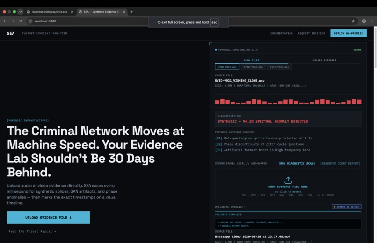This screenshot has width=377, height=243.
Task: Click the Forensic Infrastructure tag
Action: [28, 120]
